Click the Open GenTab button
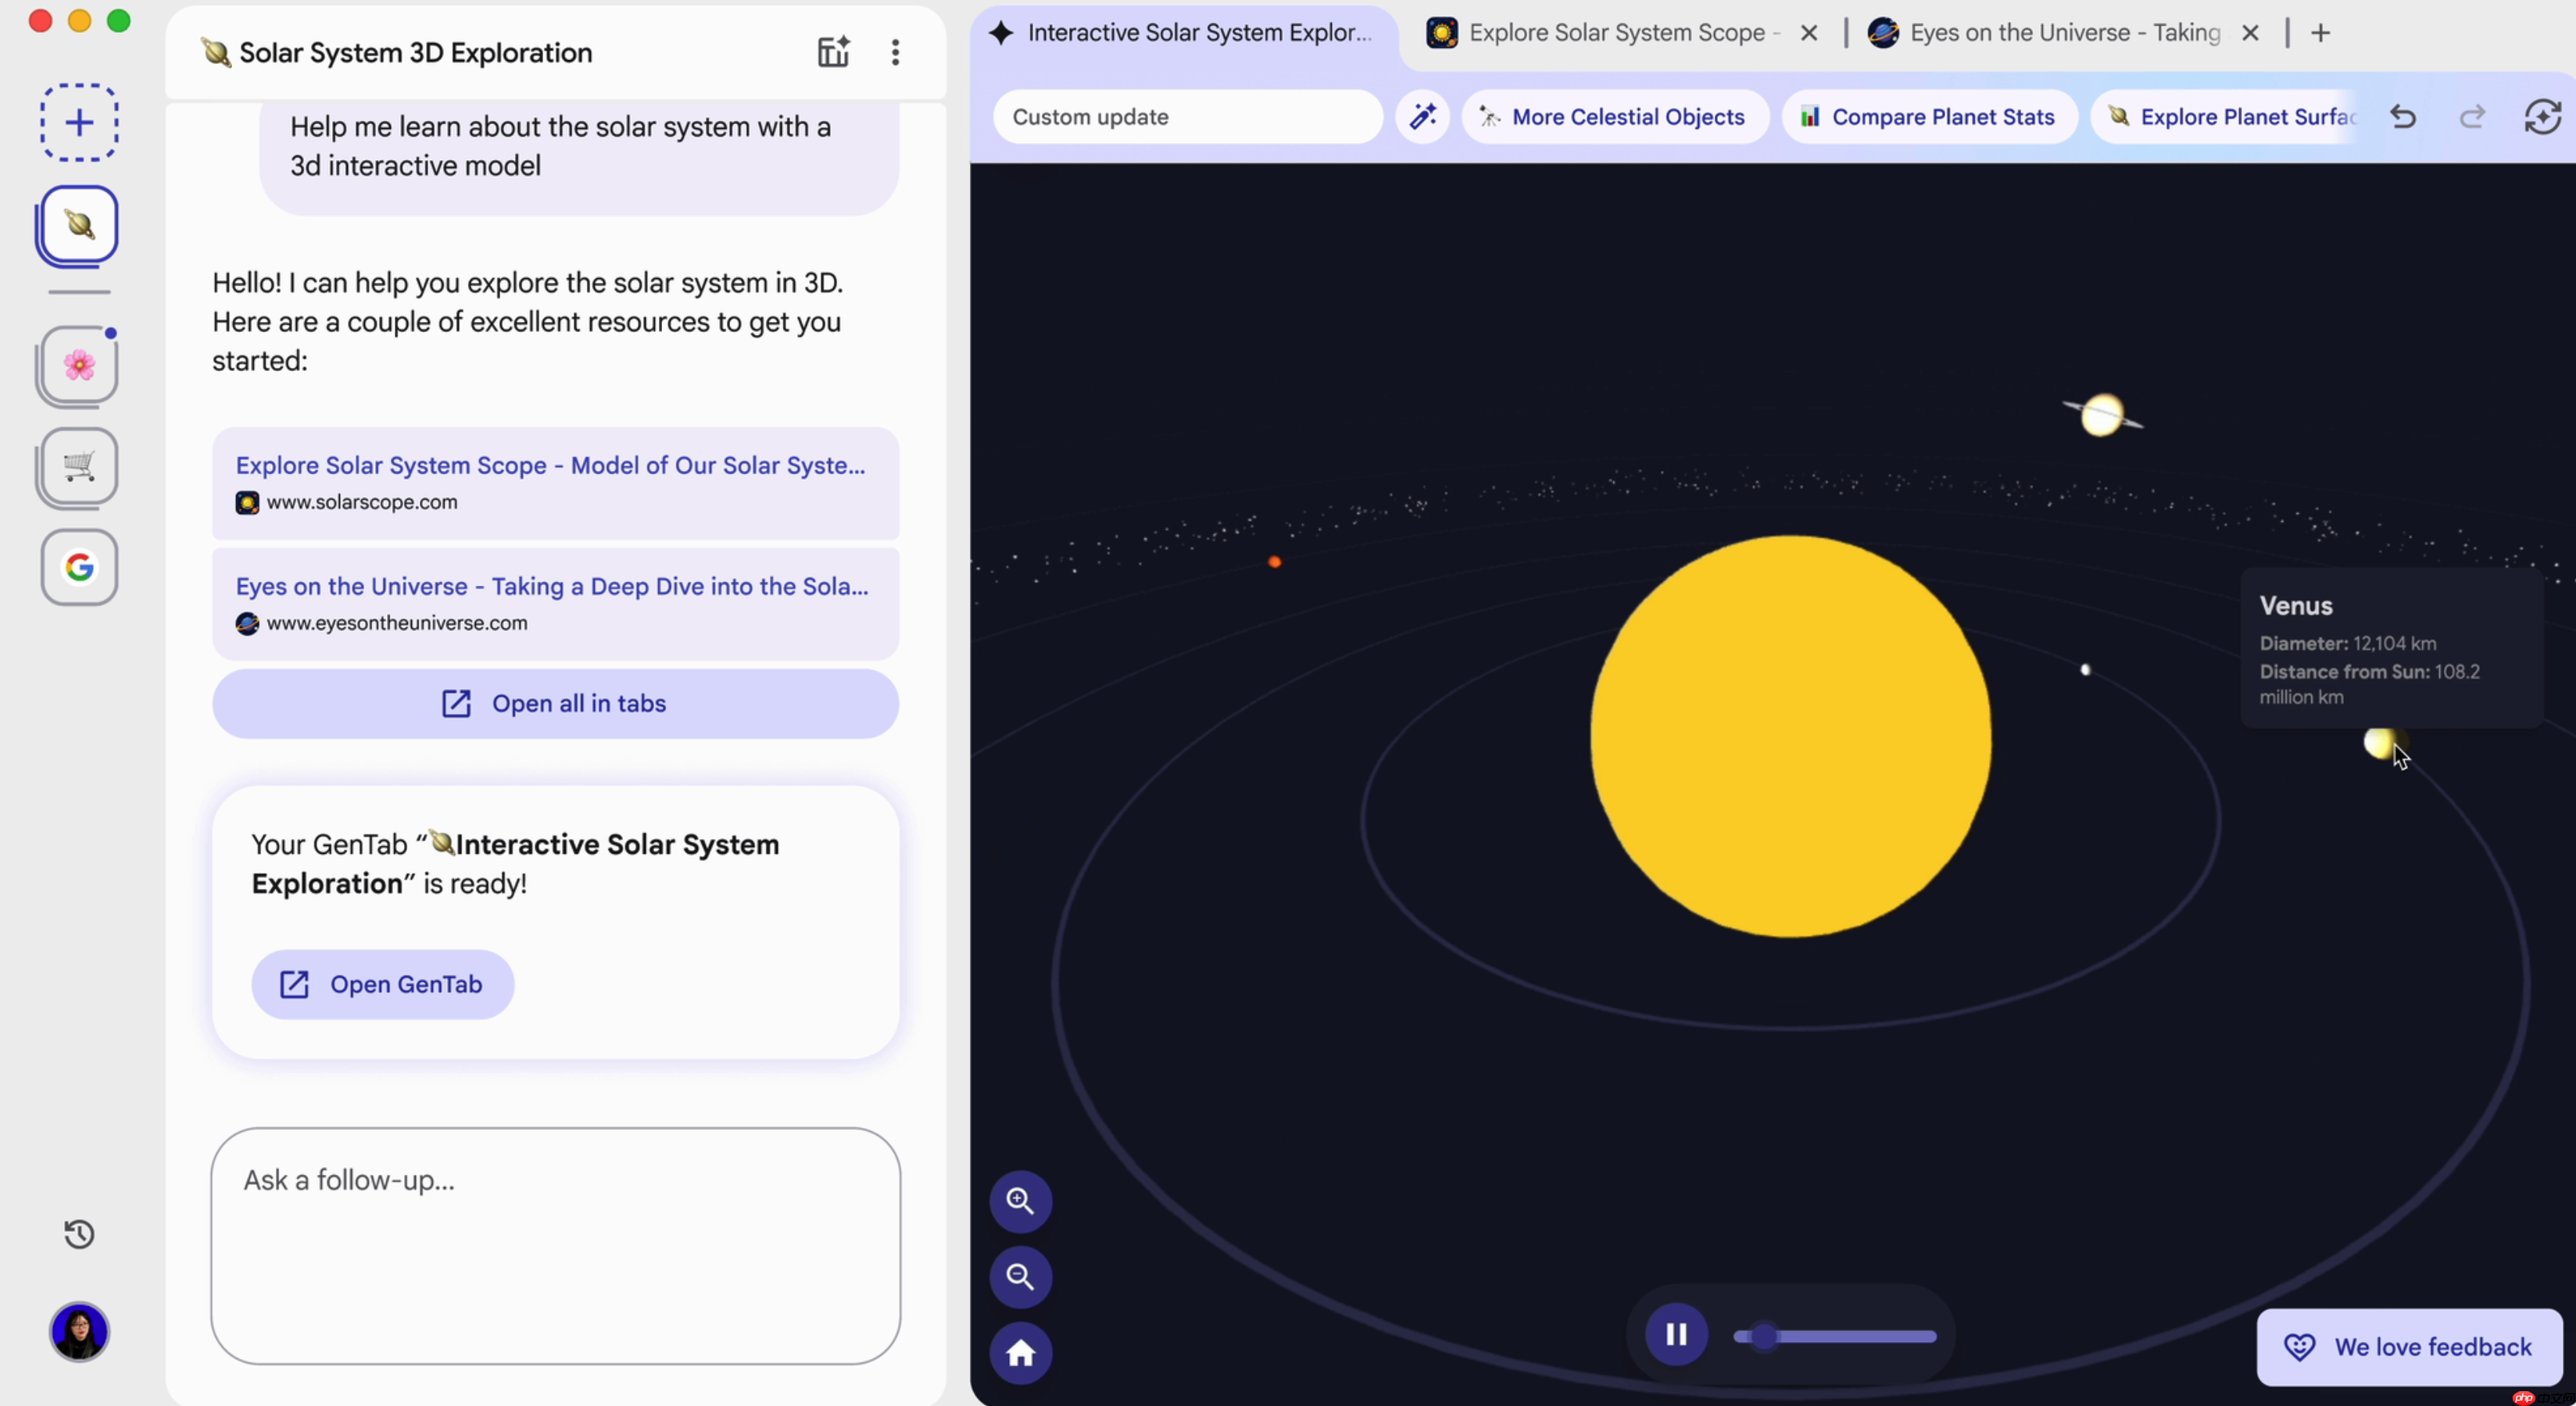The width and height of the screenshot is (2576, 1406). pos(382,984)
